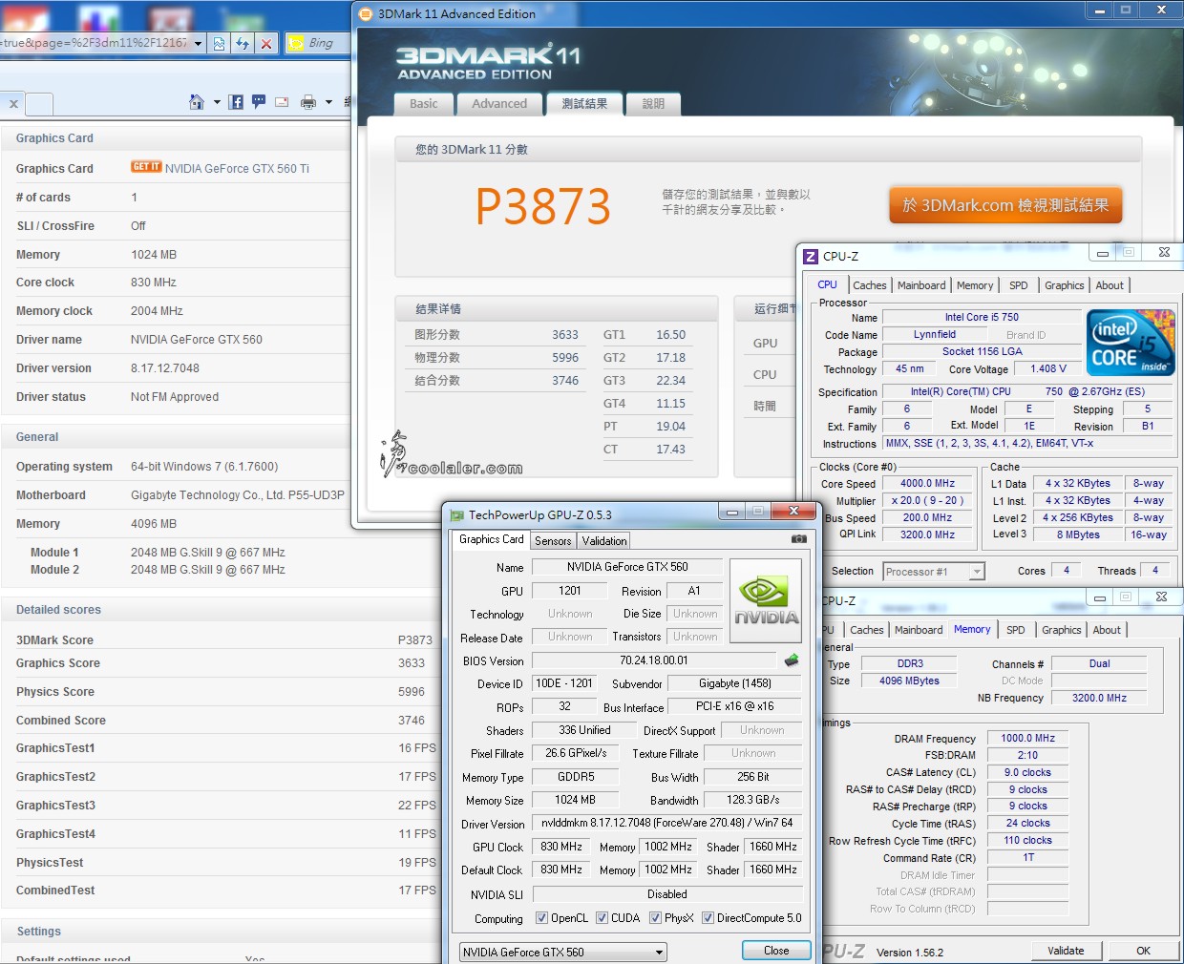Click the browser home icon
1184x964 pixels.
point(197,102)
